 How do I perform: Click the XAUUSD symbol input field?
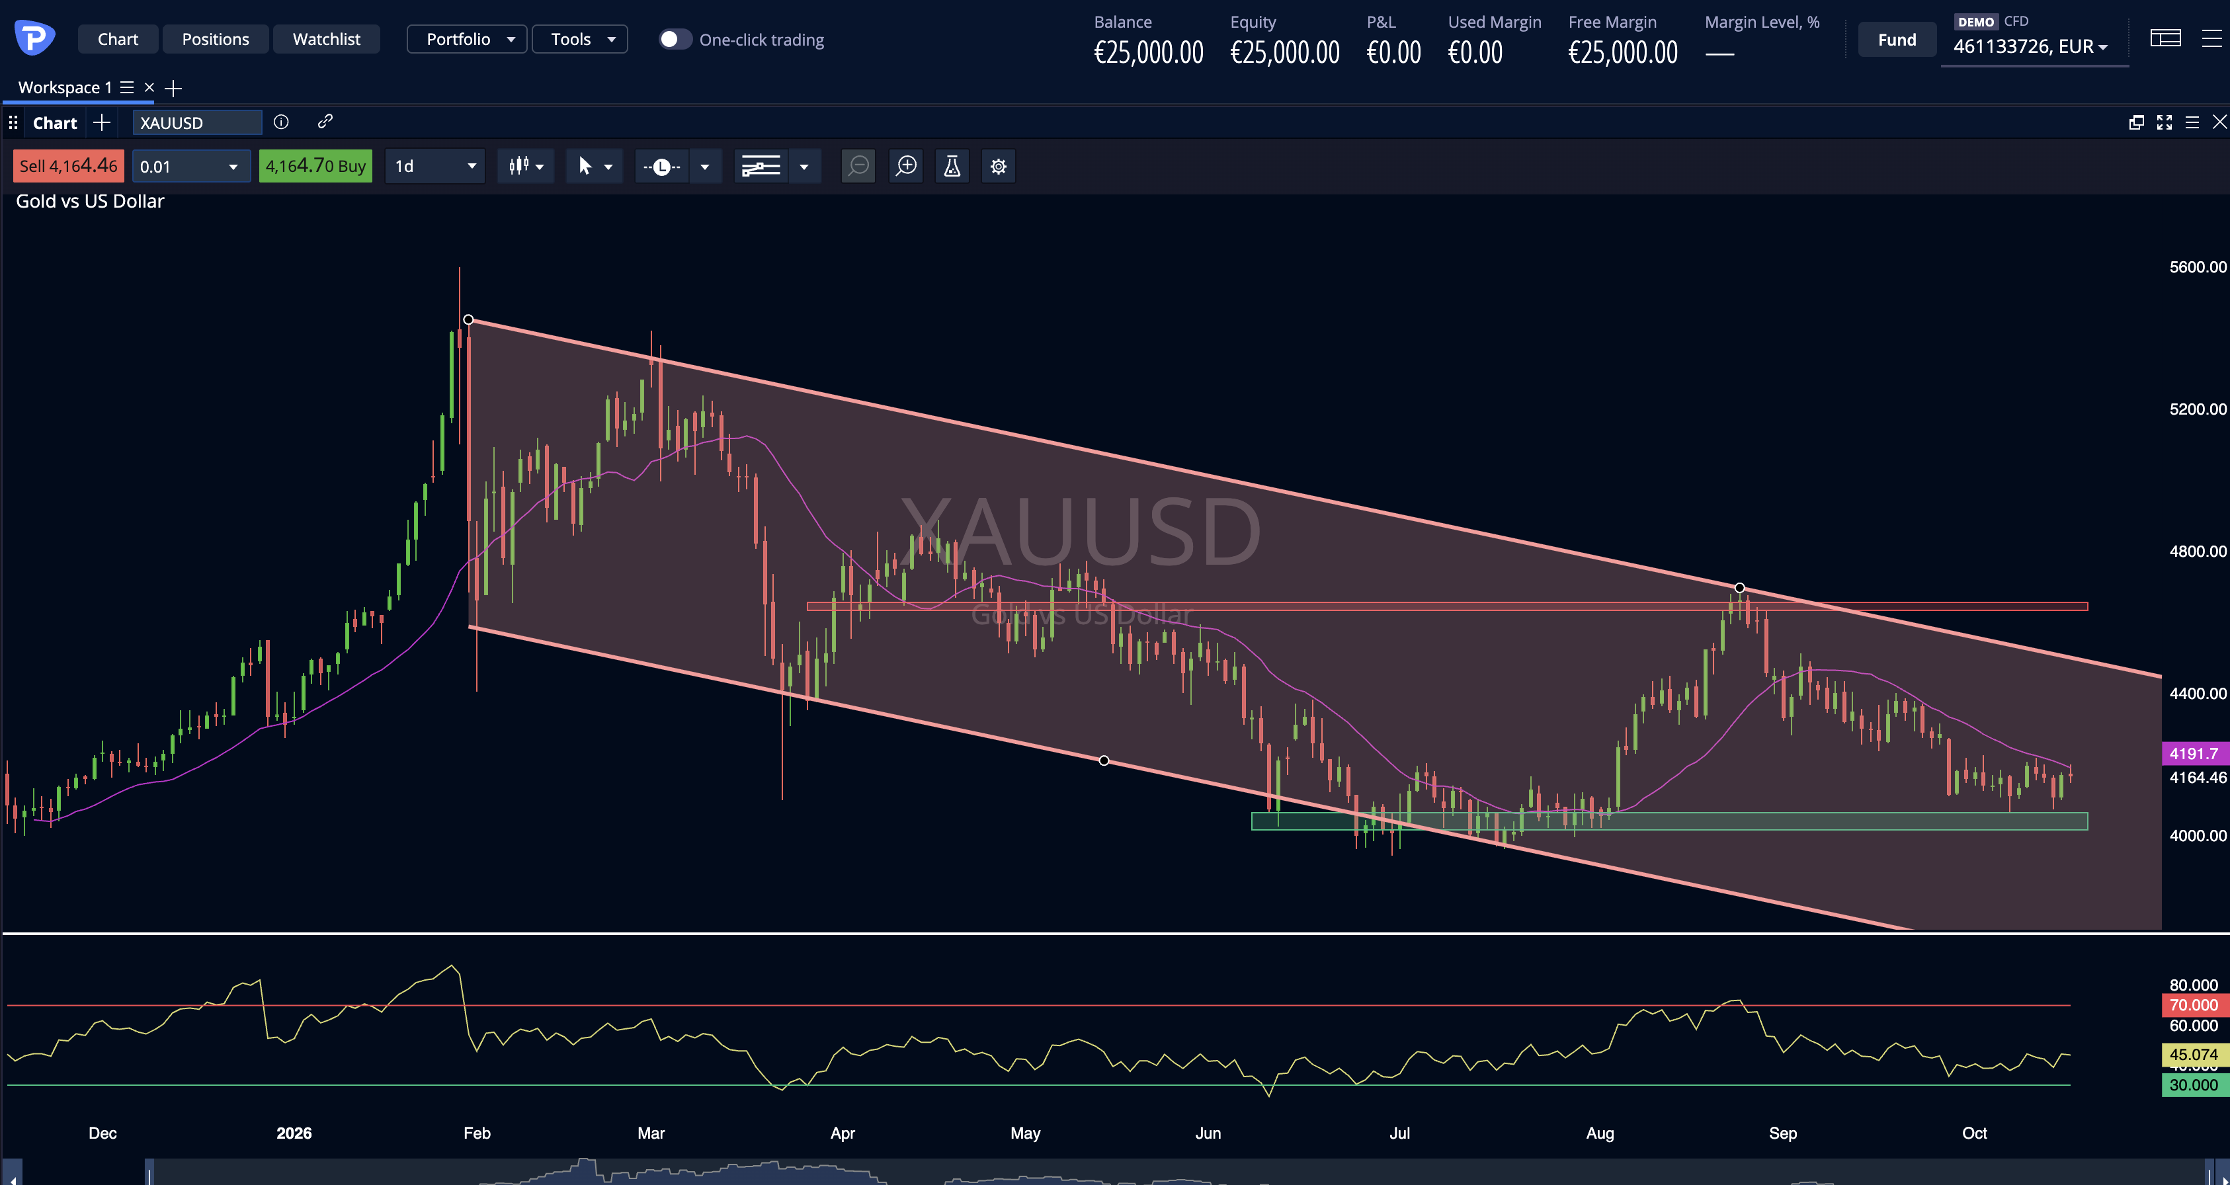click(197, 123)
